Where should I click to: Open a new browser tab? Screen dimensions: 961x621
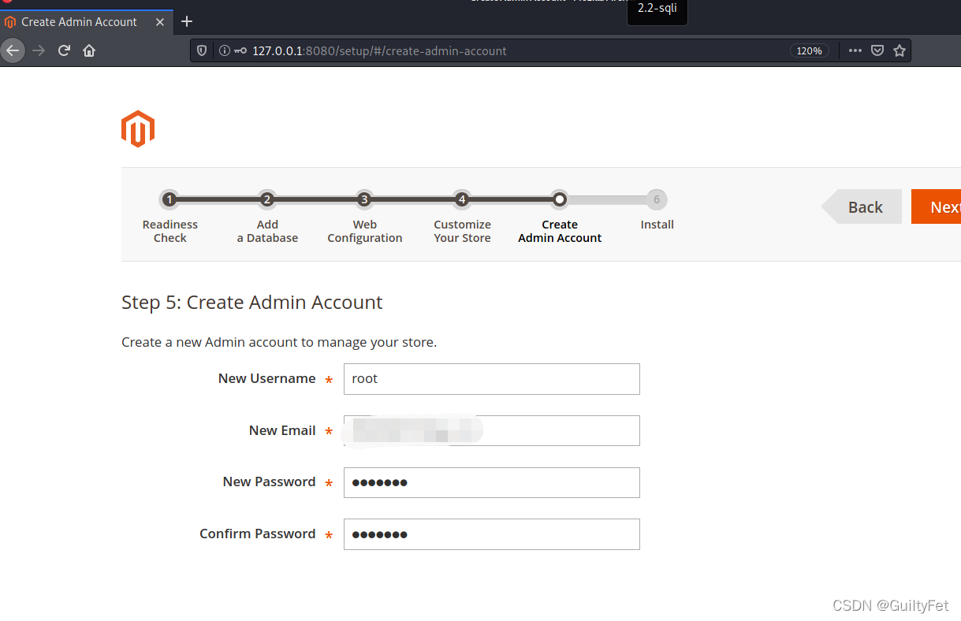(x=186, y=21)
